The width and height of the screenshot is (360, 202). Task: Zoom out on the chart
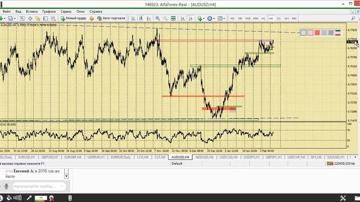click(165, 19)
